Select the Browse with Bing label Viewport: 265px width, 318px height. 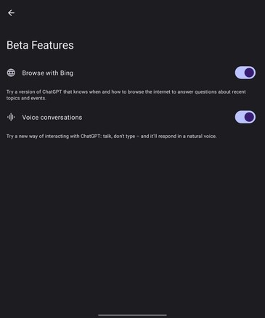pyautogui.click(x=48, y=73)
